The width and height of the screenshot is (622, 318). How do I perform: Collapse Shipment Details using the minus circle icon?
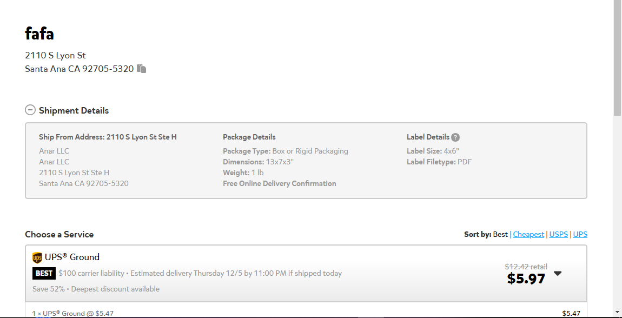coord(30,110)
